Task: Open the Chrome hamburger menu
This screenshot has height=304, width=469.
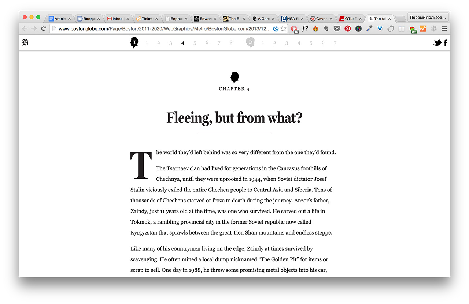Action: click(444, 28)
